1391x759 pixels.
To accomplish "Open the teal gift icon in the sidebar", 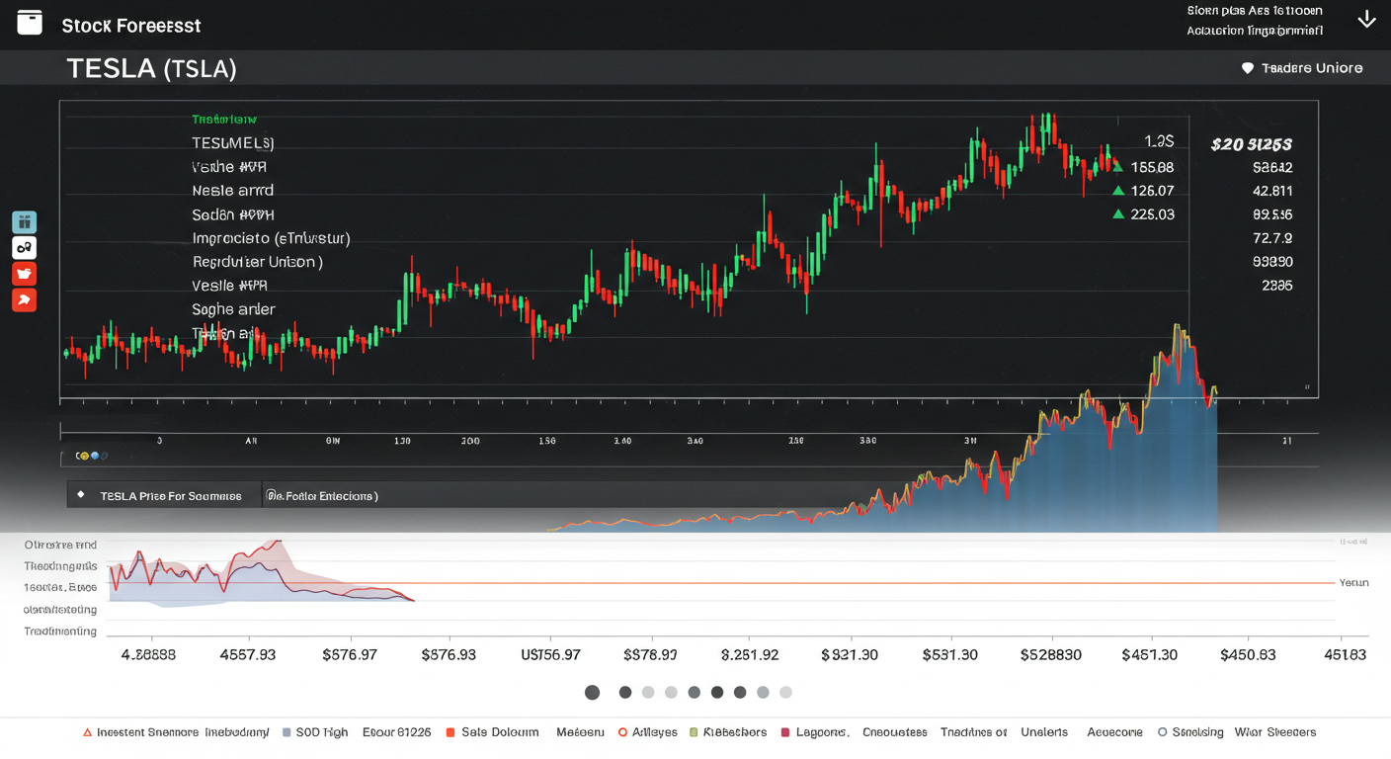I will pyautogui.click(x=25, y=222).
